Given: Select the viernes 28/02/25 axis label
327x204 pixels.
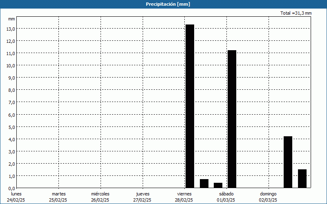Looking at the screenshot, I should coord(184,197).
